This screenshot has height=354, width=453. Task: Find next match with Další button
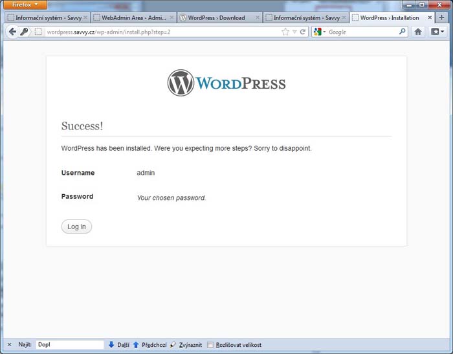point(118,344)
